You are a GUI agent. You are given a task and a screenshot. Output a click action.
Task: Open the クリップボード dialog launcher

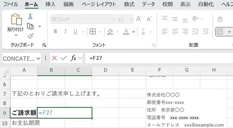pos(44,45)
